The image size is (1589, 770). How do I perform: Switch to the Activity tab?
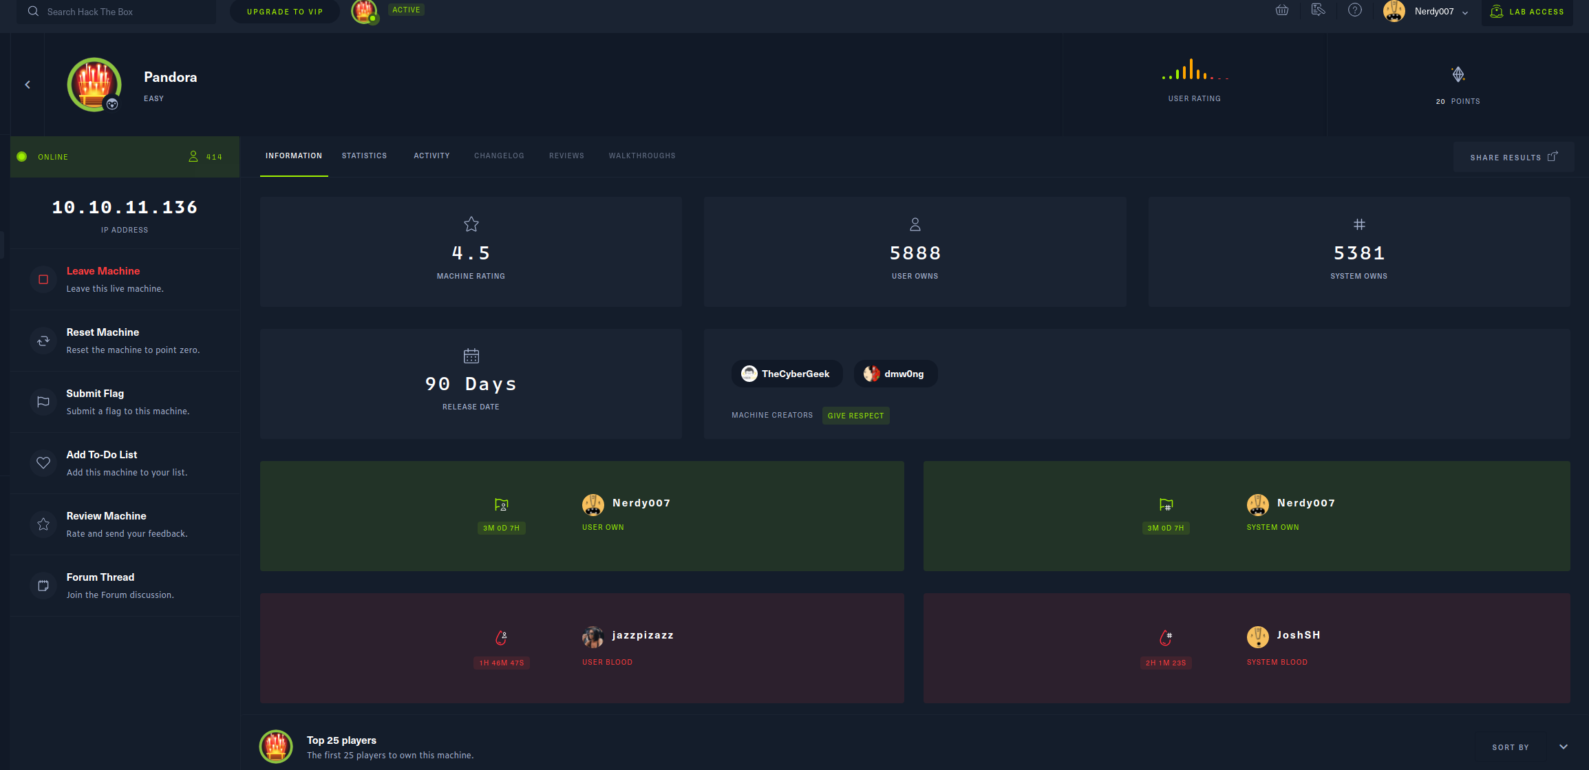click(431, 156)
